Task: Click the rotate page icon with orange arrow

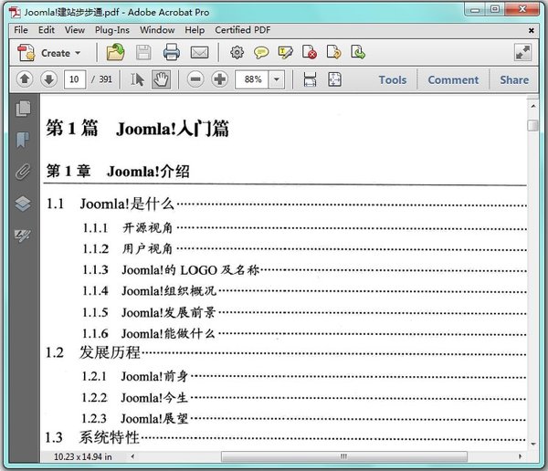Action: [333, 52]
